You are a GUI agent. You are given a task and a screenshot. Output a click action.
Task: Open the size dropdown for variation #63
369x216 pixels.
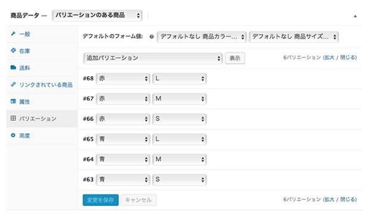tap(179, 180)
